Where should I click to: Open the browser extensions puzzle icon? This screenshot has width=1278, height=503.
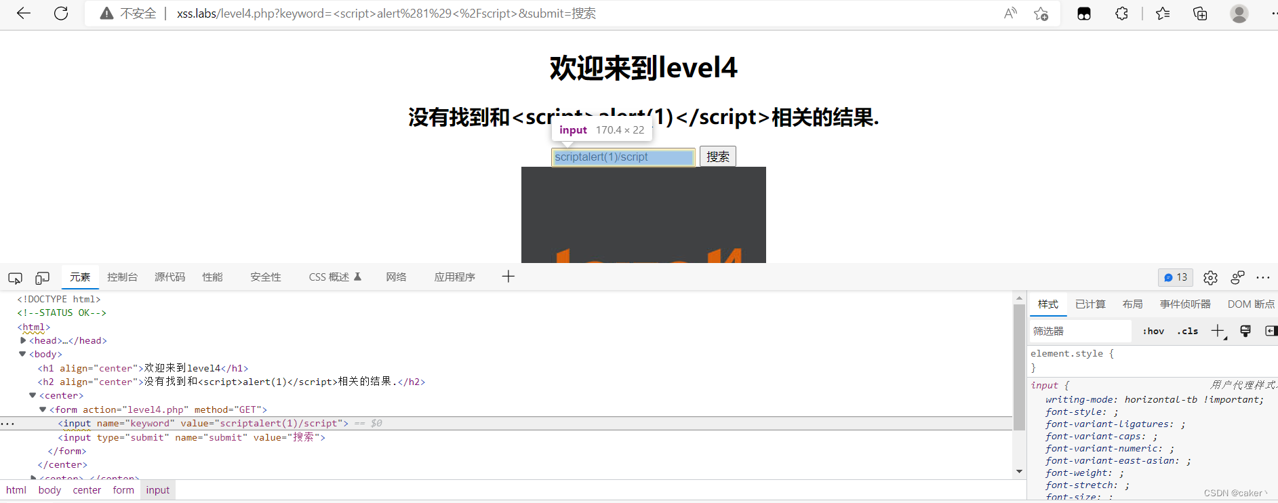1121,14
